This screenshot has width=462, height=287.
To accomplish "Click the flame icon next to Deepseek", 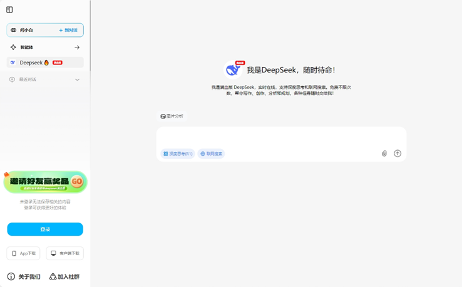I will pos(46,63).
